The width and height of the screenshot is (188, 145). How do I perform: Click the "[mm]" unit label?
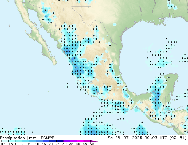[x=33, y=138]
